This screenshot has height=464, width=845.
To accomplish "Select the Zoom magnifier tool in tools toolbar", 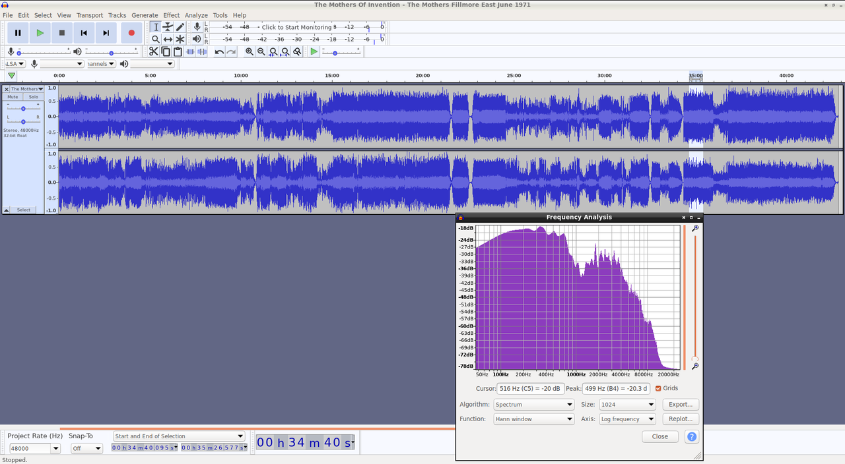I will (x=156, y=40).
